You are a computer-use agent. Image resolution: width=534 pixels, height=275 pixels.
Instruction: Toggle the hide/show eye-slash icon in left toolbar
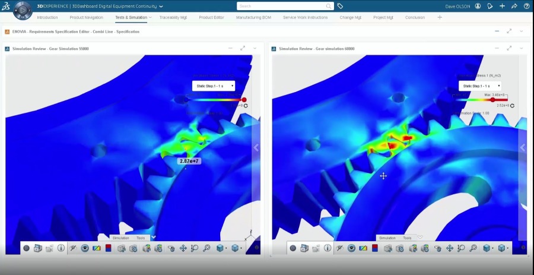73,248
